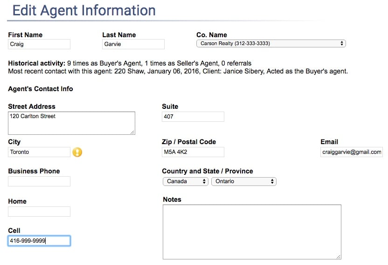Focus the Street Address text area
388x265 pixels.
[x=71, y=123]
